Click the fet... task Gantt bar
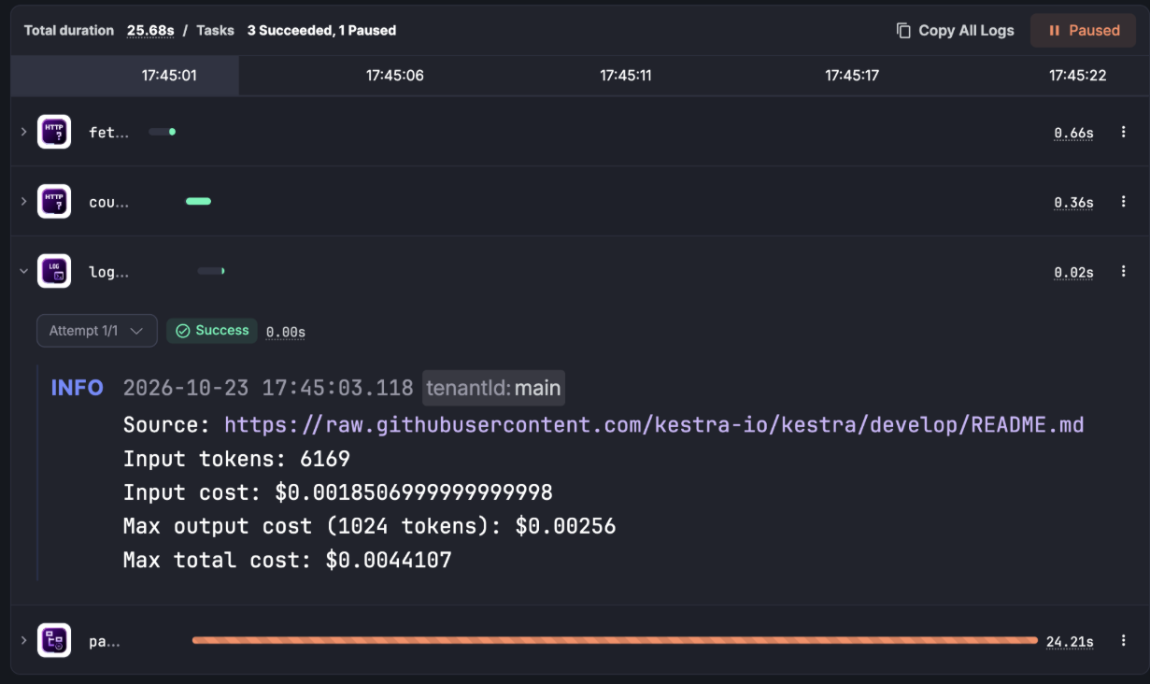The height and width of the screenshot is (684, 1150). click(162, 132)
